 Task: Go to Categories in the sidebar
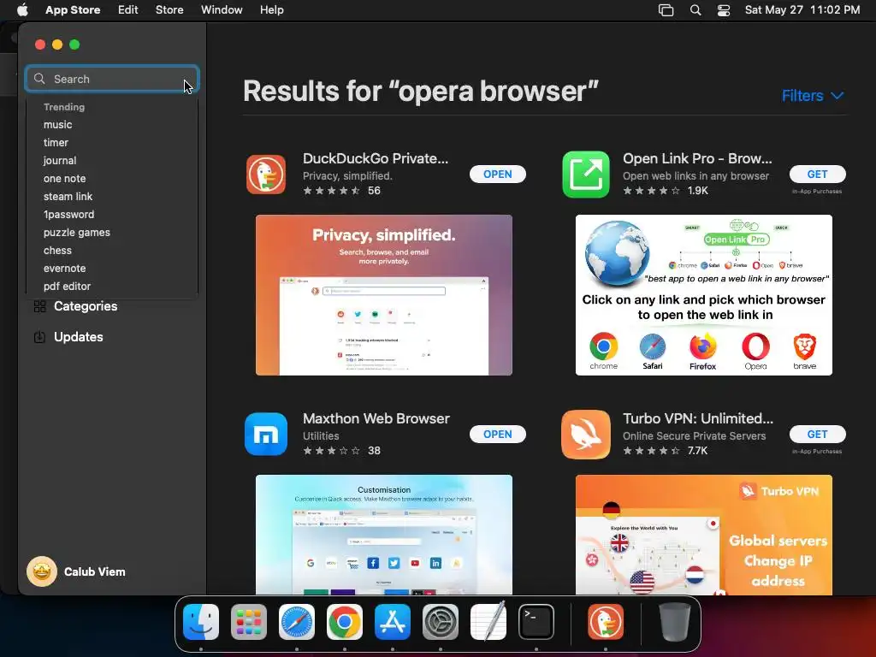(x=86, y=306)
